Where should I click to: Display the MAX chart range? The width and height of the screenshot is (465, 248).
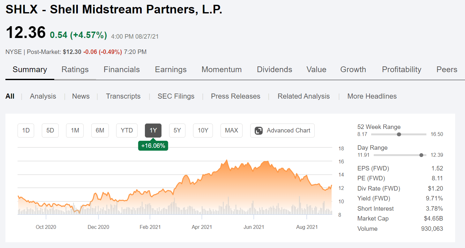(x=231, y=130)
